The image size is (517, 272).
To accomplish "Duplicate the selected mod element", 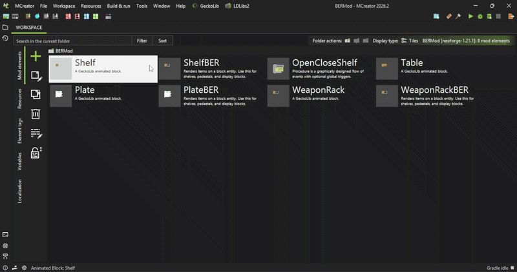I will 36,94.
